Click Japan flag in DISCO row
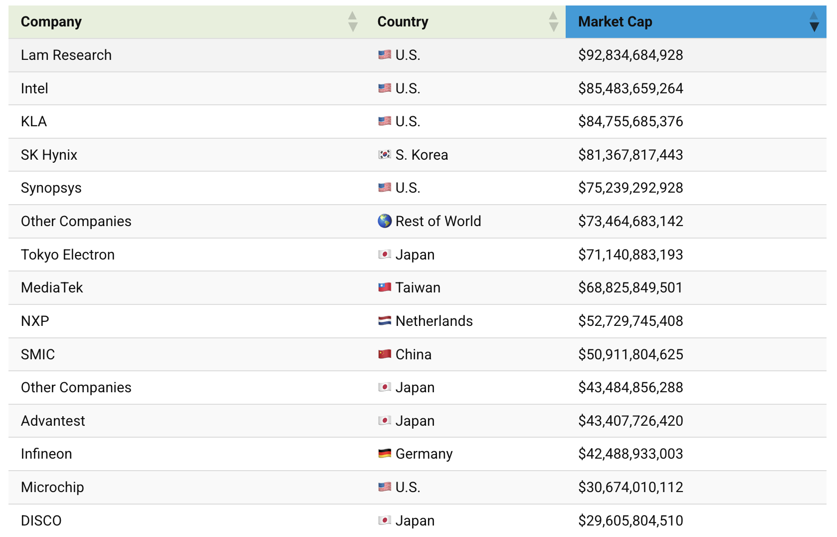 coord(385,521)
